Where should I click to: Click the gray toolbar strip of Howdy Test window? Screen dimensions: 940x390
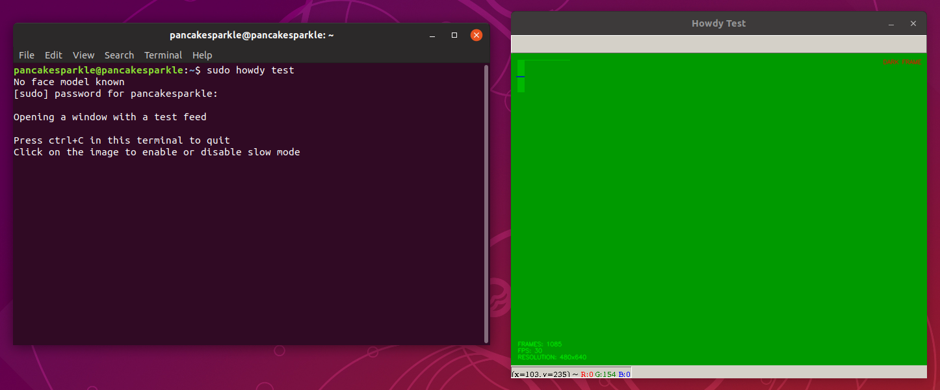coord(715,44)
